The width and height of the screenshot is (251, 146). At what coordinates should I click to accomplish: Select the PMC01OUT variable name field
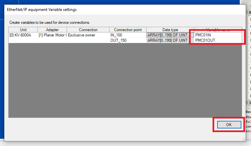(x=219, y=40)
